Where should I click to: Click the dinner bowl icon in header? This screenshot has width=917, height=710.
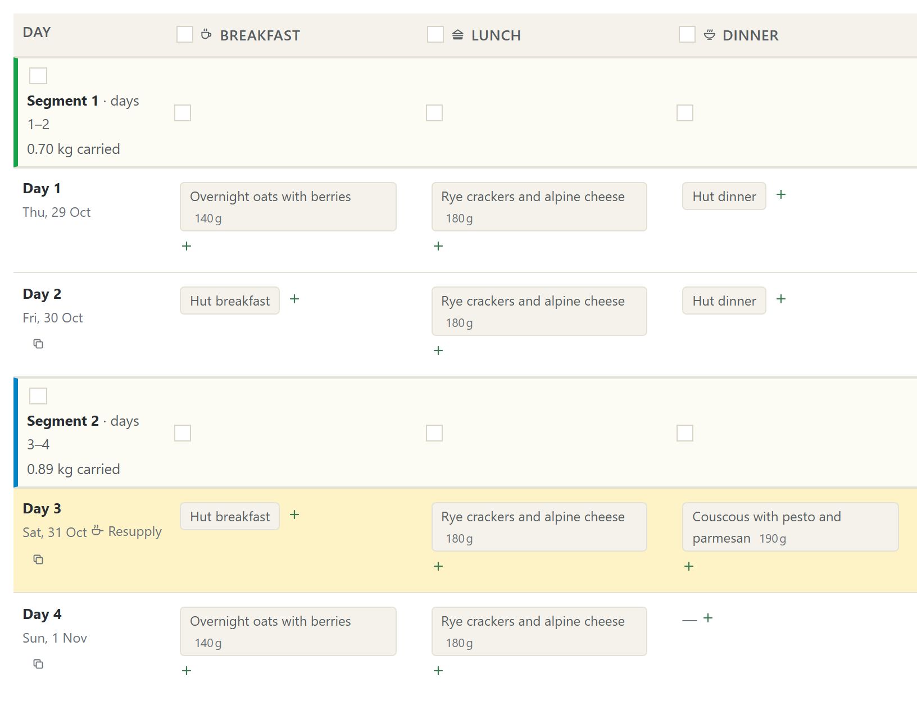pos(710,35)
